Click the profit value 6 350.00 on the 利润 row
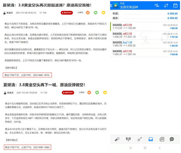Screen dimensions: 181x153 [172, 13]
